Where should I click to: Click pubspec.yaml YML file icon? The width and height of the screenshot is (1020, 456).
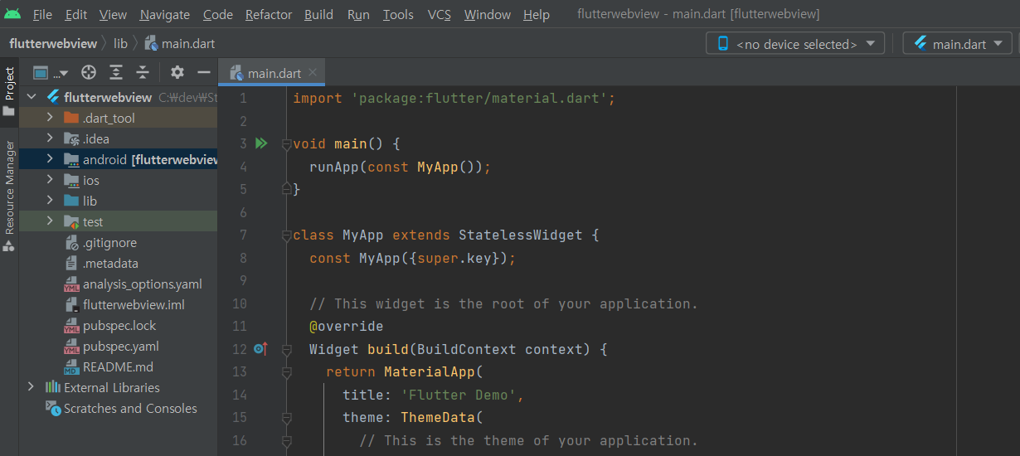click(x=71, y=346)
